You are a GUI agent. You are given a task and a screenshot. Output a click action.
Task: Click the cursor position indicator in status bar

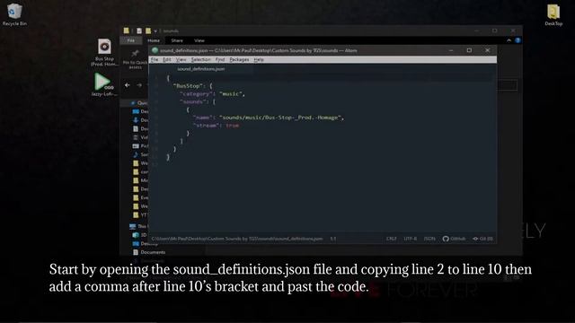[x=333, y=239]
